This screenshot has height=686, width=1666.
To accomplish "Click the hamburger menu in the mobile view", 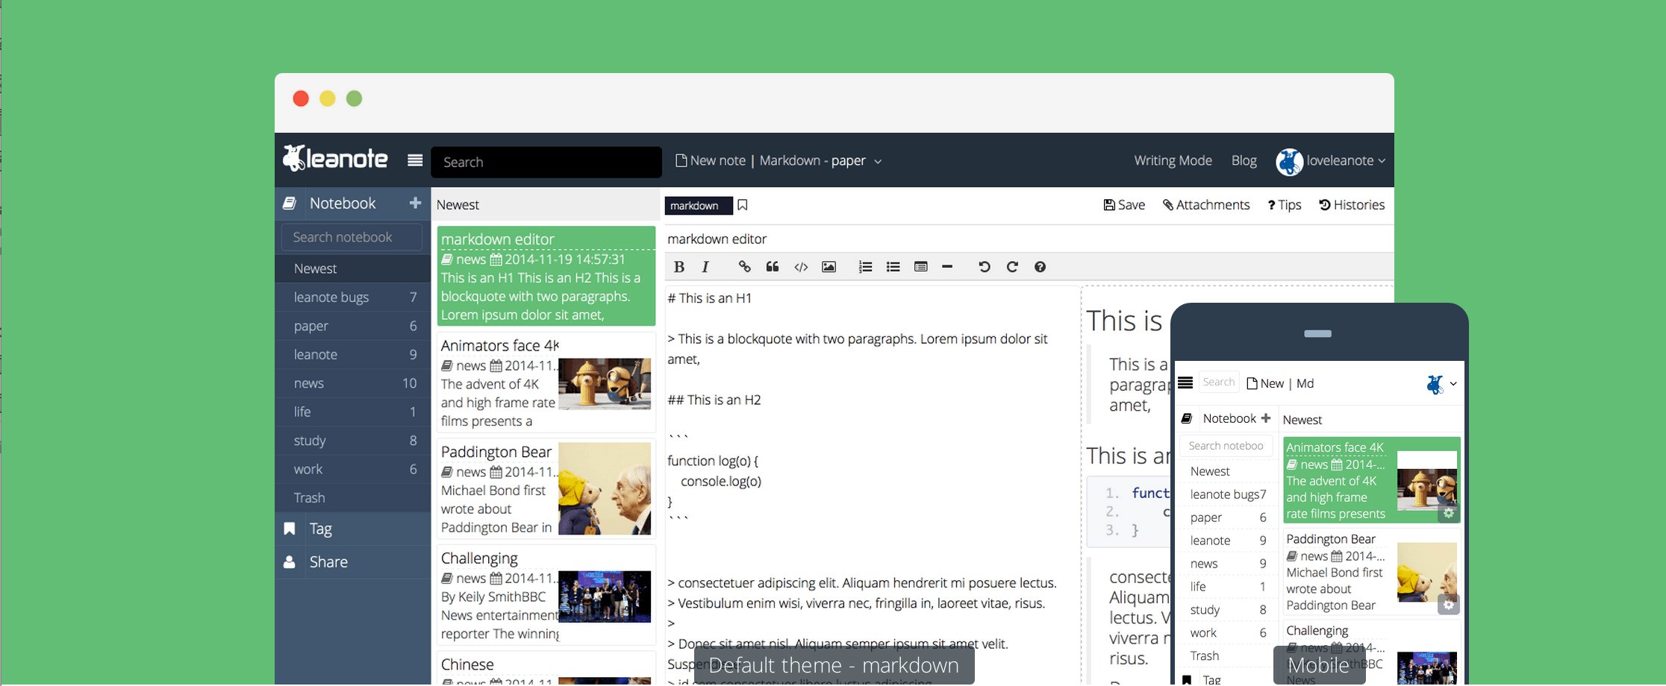I will pos(1185,383).
